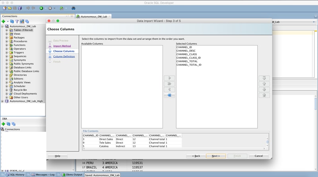Go to Import Method wizard step
The image size is (318, 177).
(62, 46)
